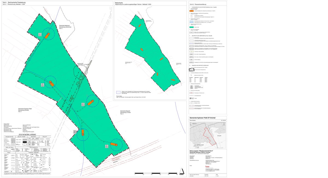Select the central wind turbine circle marker

pyautogui.click(x=92, y=101)
